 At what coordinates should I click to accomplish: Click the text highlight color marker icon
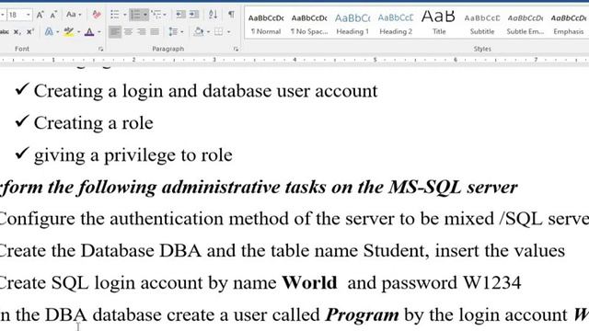point(68,32)
